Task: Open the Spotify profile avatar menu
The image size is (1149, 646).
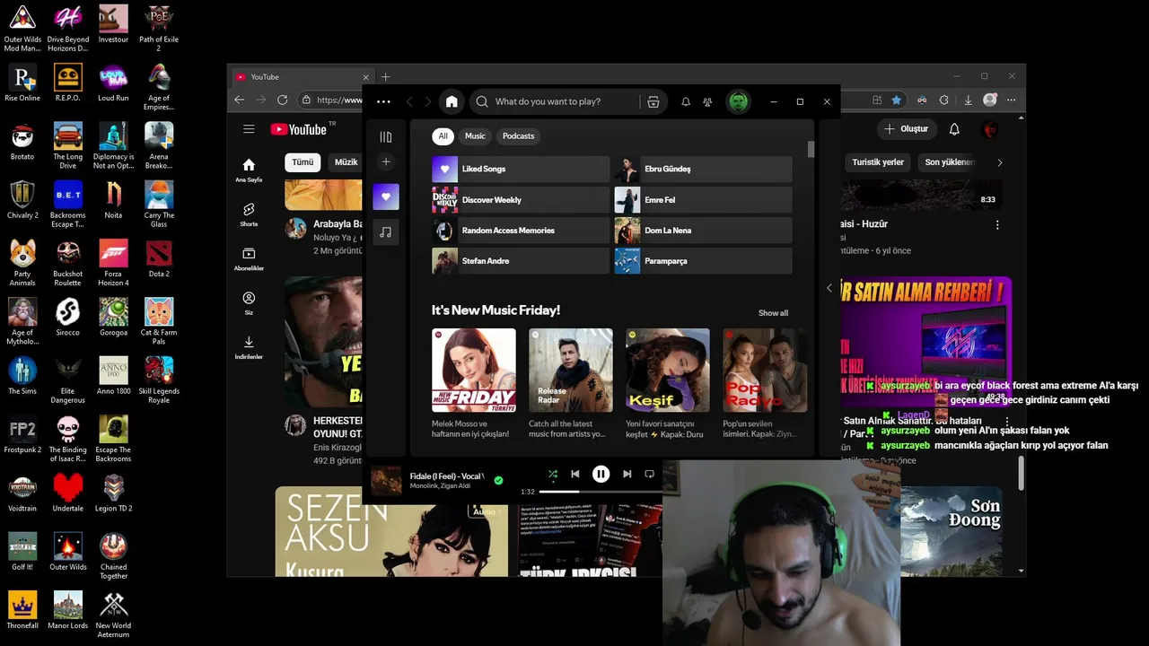Action: click(738, 101)
